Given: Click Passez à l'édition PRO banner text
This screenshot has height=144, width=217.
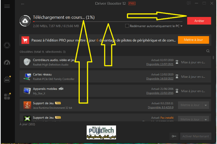Looking at the screenshot, I should (x=103, y=40).
